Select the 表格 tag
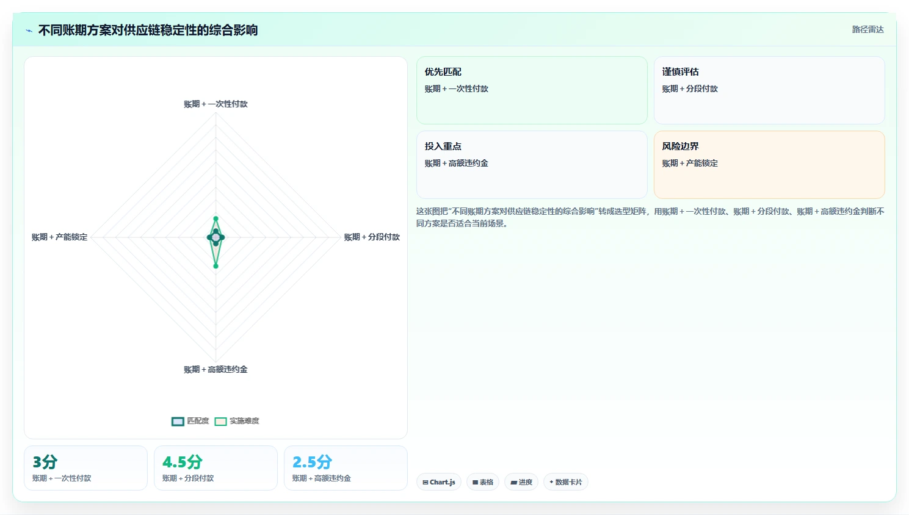 click(x=483, y=482)
